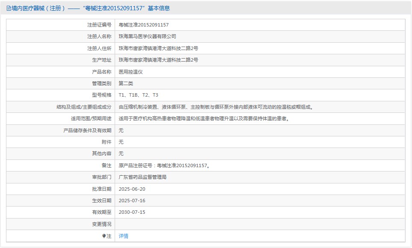The width and height of the screenshot is (412, 248).
Task: Click the 有效期至 label
Action: click(x=102, y=212)
